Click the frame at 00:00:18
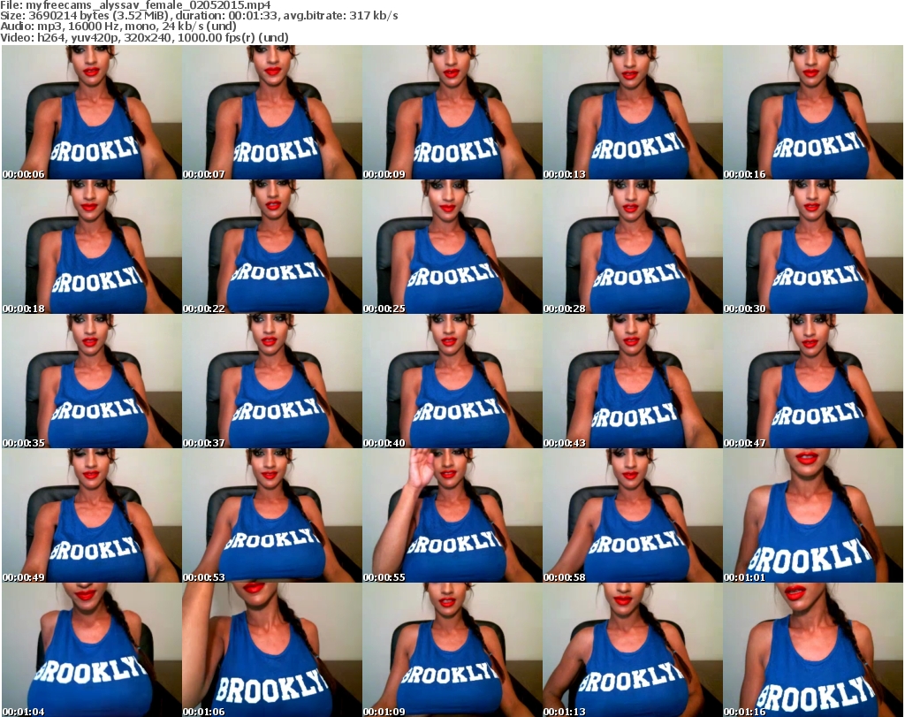 (92, 247)
